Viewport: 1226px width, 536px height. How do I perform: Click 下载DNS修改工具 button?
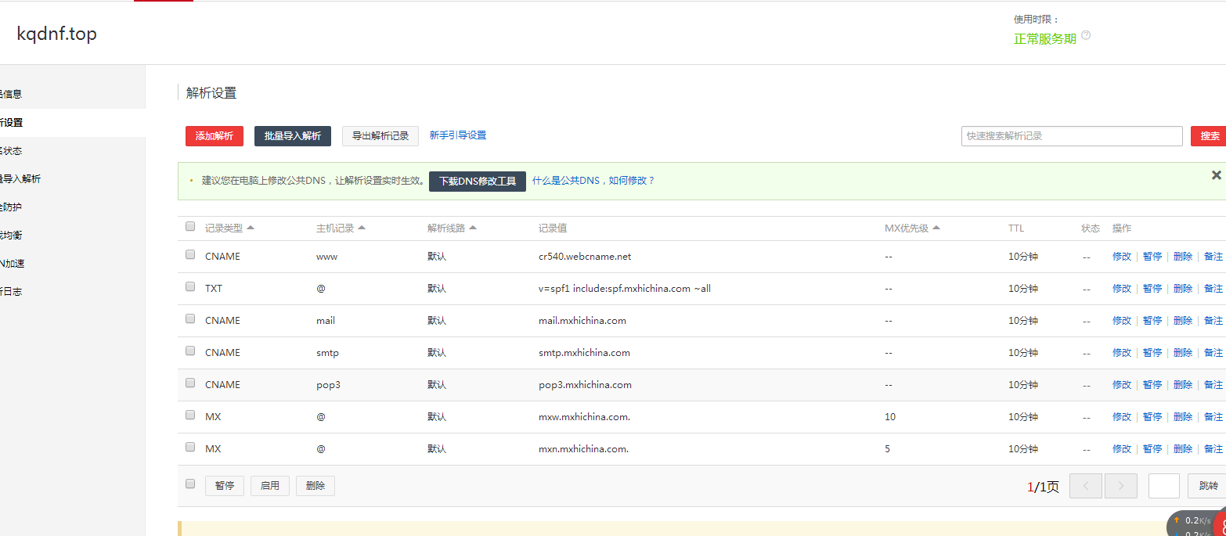478,181
